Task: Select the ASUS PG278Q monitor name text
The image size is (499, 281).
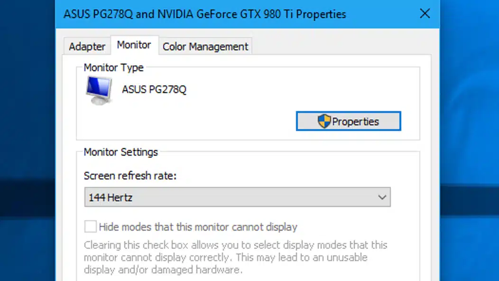Action: tap(154, 90)
